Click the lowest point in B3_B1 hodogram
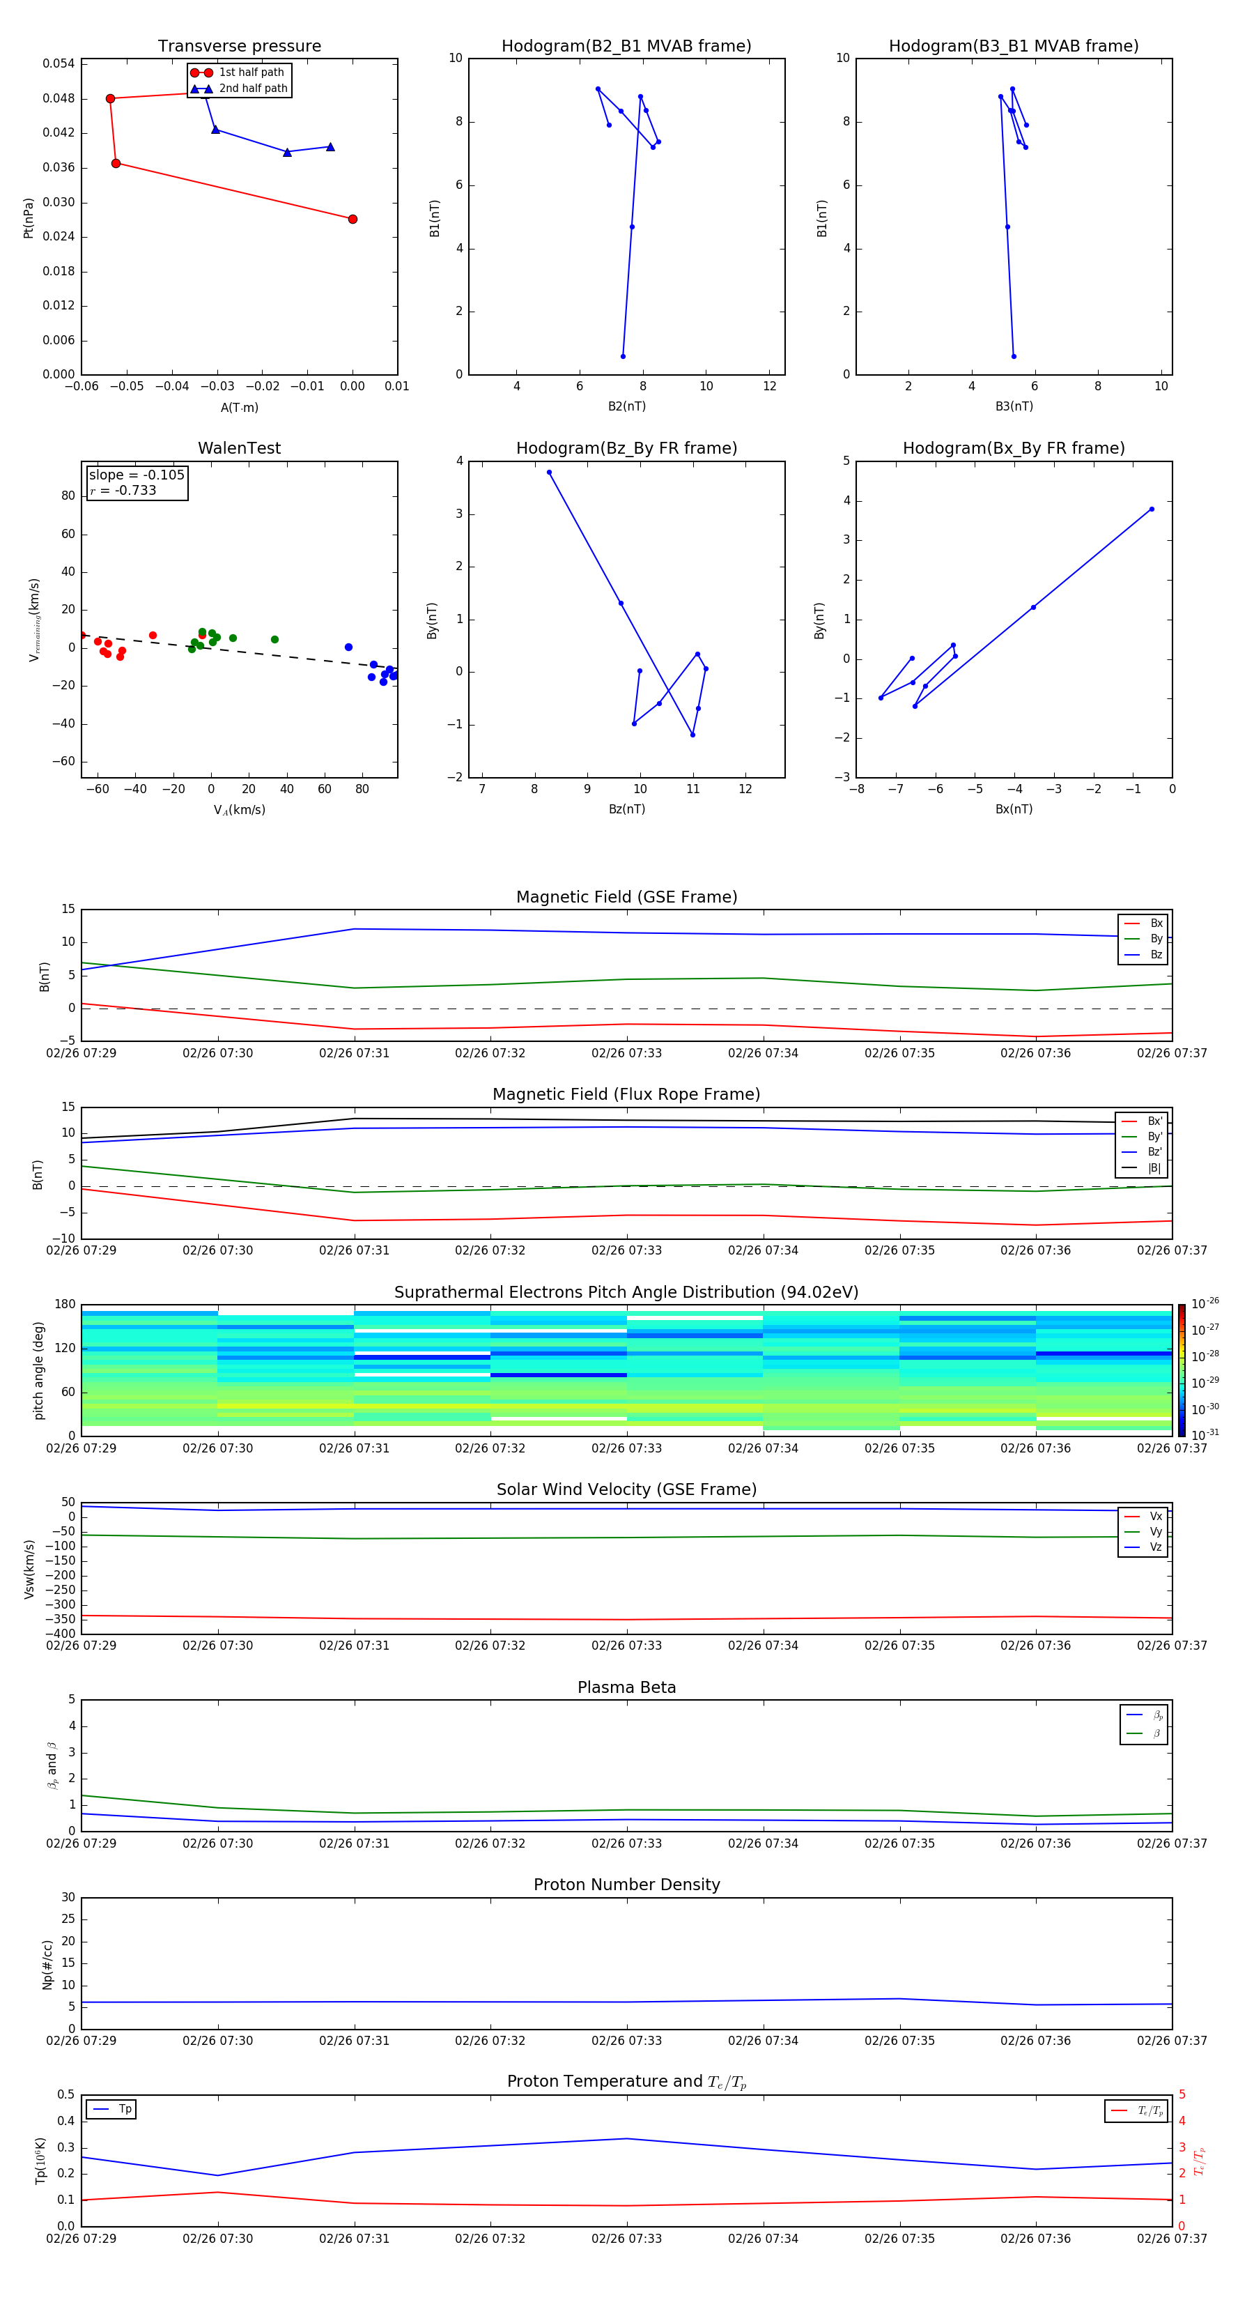Image resolution: width=1254 pixels, height=2300 pixels. (1014, 356)
